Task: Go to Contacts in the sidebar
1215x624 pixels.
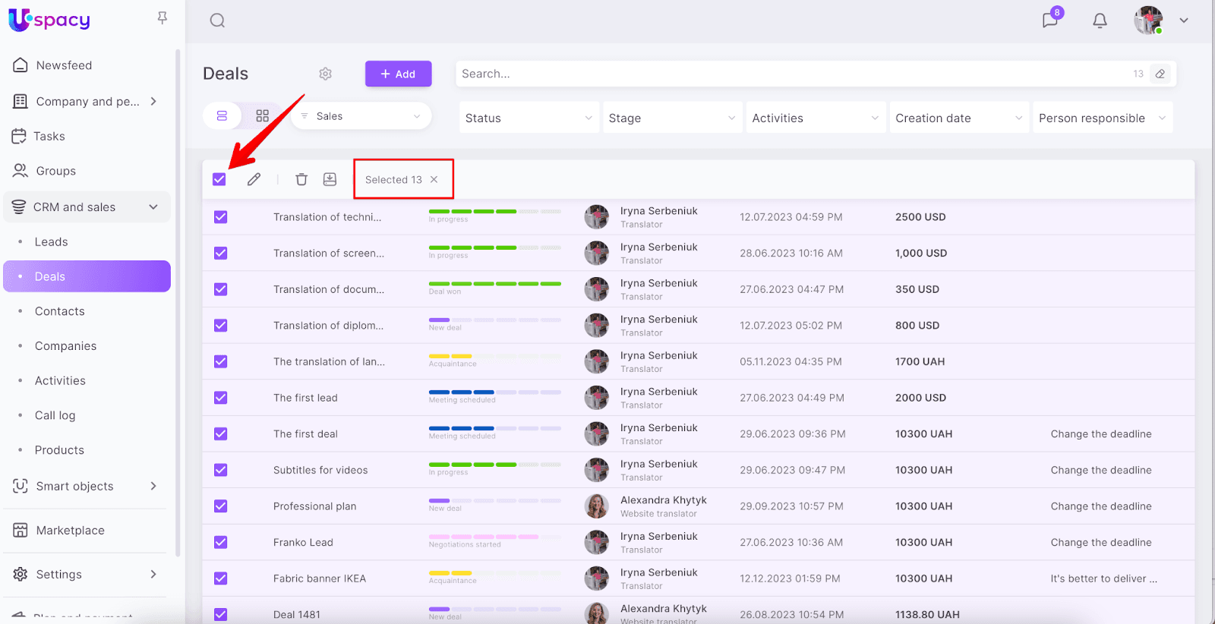Action: point(60,311)
